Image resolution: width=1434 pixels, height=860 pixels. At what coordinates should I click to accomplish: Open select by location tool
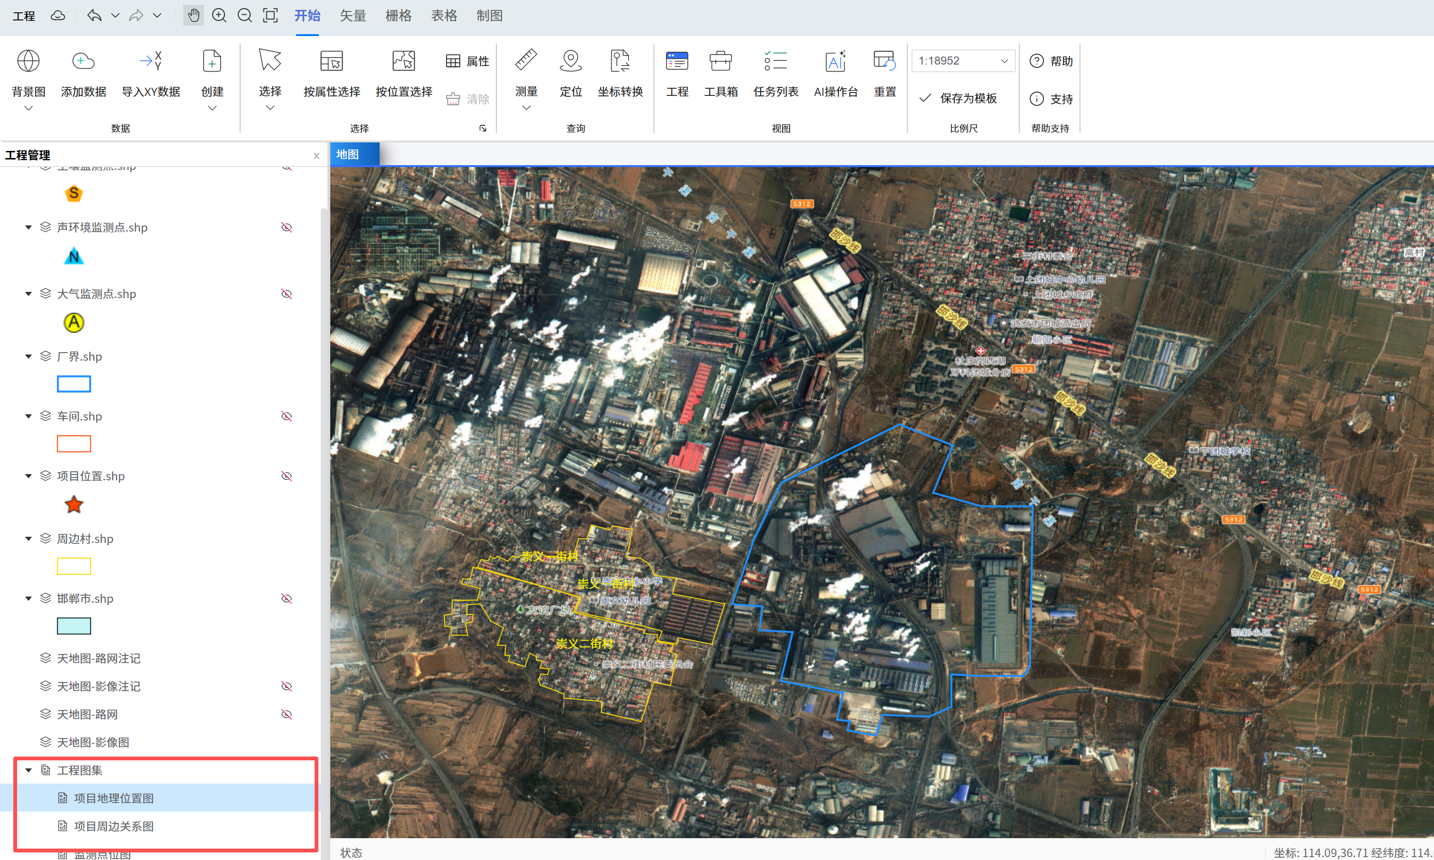[403, 61]
